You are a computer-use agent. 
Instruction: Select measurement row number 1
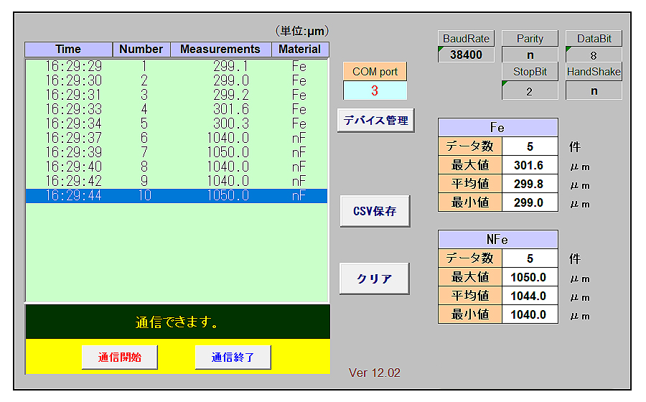(x=176, y=66)
